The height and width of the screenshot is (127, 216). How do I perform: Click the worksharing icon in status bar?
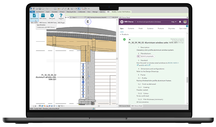[x=93, y=109]
